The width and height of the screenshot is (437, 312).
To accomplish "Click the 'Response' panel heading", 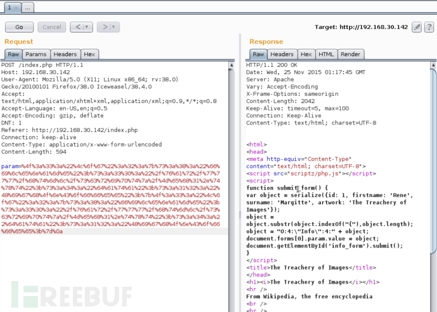I will (x=266, y=42).
